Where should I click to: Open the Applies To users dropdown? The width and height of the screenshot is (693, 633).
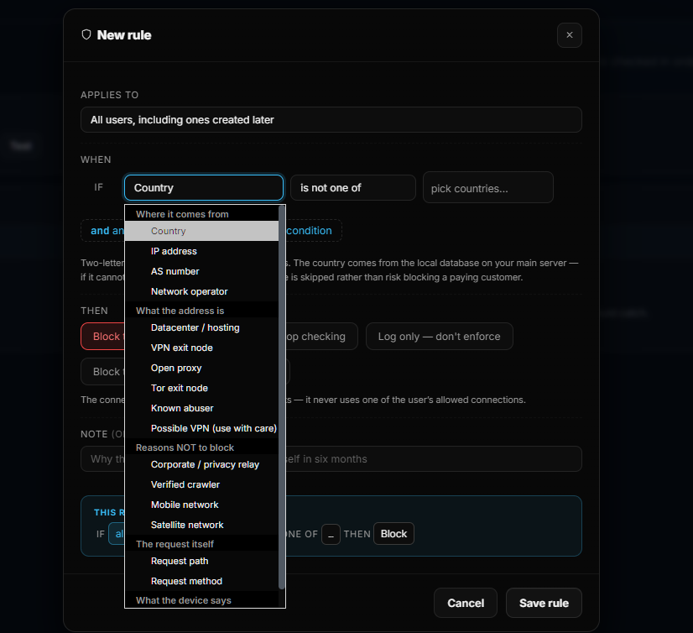pyautogui.click(x=331, y=120)
